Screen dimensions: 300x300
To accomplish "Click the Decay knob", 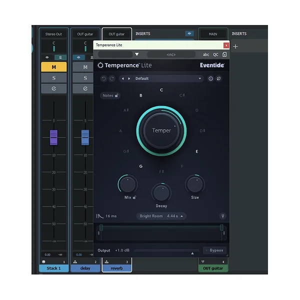I will tap(161, 193).
